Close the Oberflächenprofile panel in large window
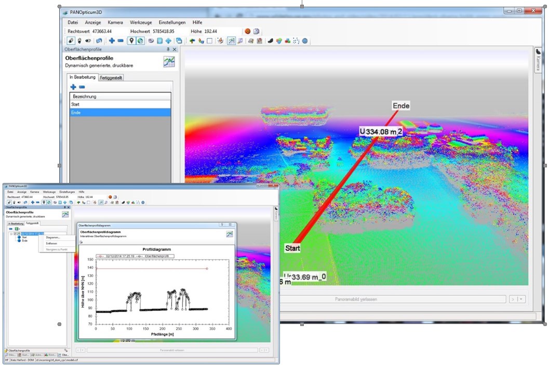Screen dimensions: 549x368 click(x=175, y=50)
